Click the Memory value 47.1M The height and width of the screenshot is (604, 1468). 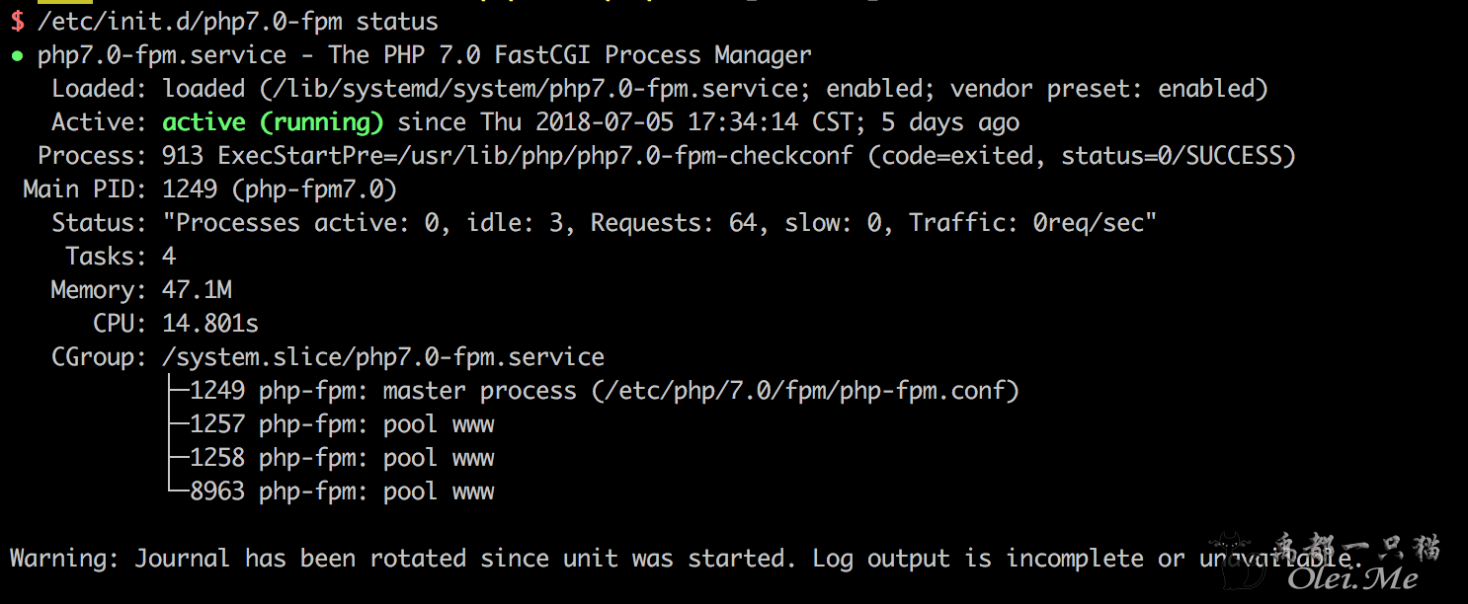tap(197, 291)
